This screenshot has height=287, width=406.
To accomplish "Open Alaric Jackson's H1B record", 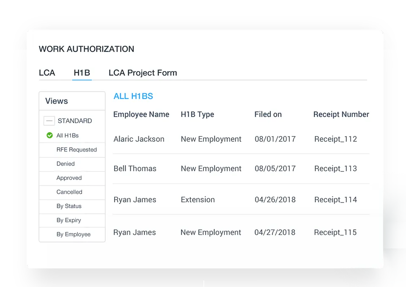I will (139, 139).
